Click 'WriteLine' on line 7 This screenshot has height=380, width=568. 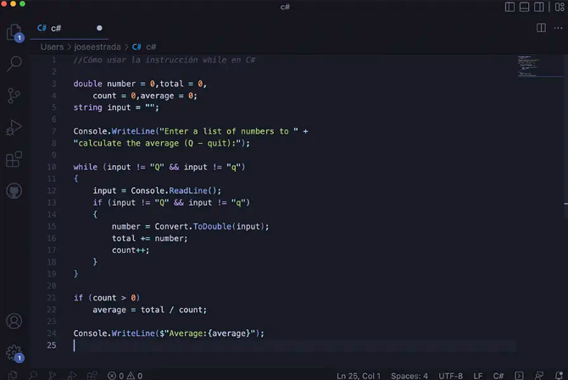point(133,131)
